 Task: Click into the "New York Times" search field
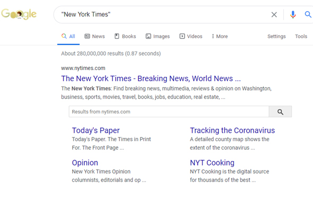164,14
